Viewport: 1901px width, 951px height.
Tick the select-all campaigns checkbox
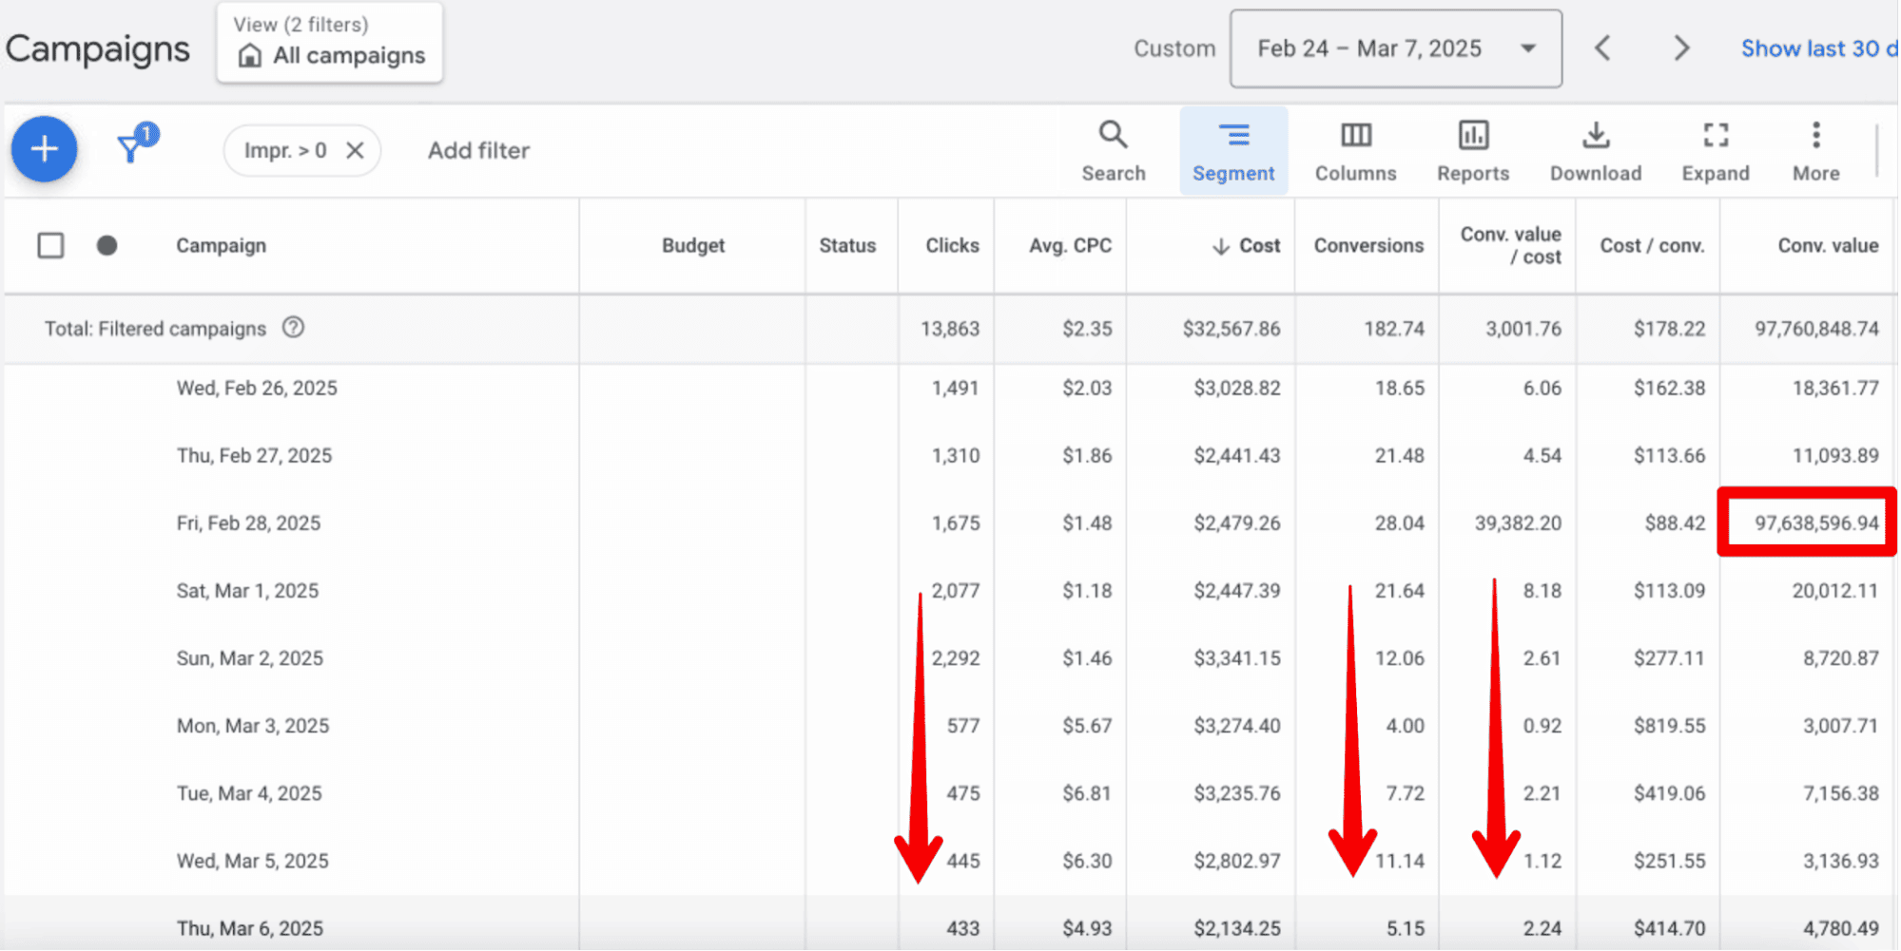point(50,246)
